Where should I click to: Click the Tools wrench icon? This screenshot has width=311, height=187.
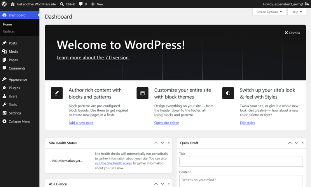pos(4,104)
